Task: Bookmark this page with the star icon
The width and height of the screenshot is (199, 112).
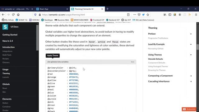Action: 148,15
